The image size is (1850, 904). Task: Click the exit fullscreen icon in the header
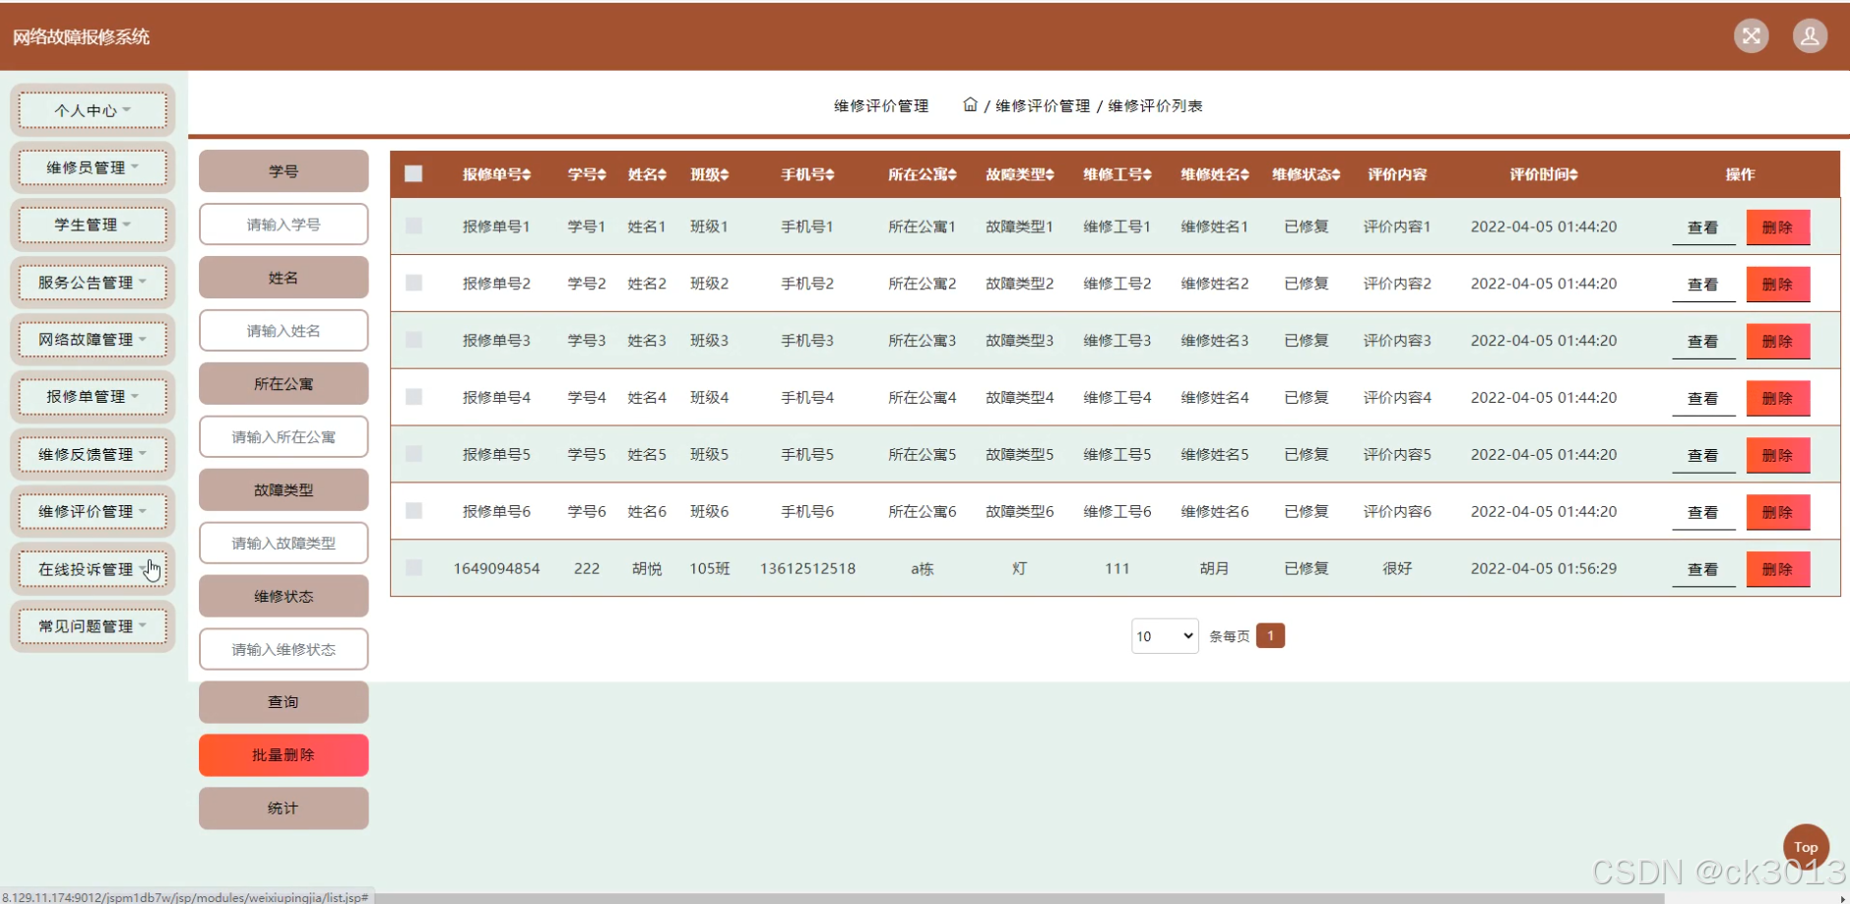coord(1751,35)
